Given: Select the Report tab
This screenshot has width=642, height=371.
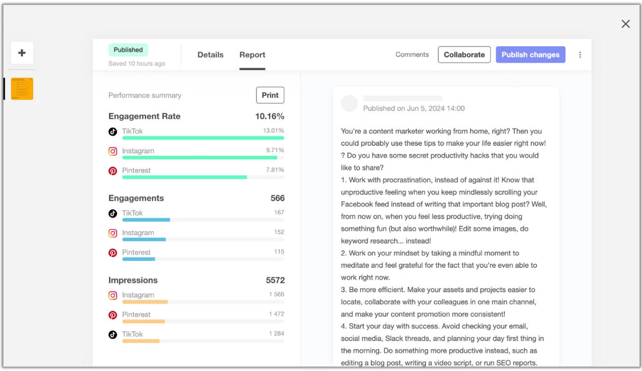Looking at the screenshot, I should click(x=253, y=54).
